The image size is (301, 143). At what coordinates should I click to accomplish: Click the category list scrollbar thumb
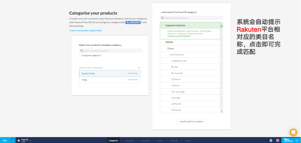[222, 26]
